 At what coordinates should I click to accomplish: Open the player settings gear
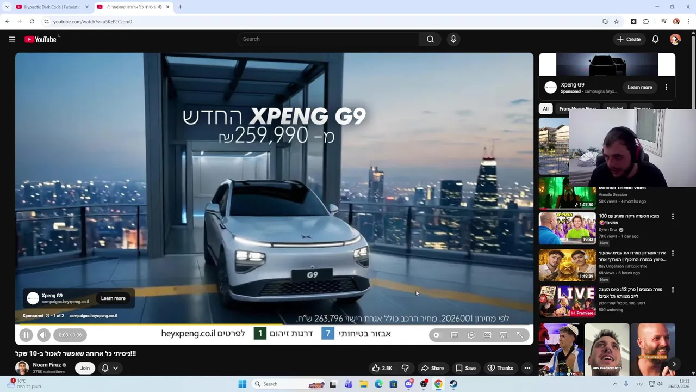click(471, 335)
